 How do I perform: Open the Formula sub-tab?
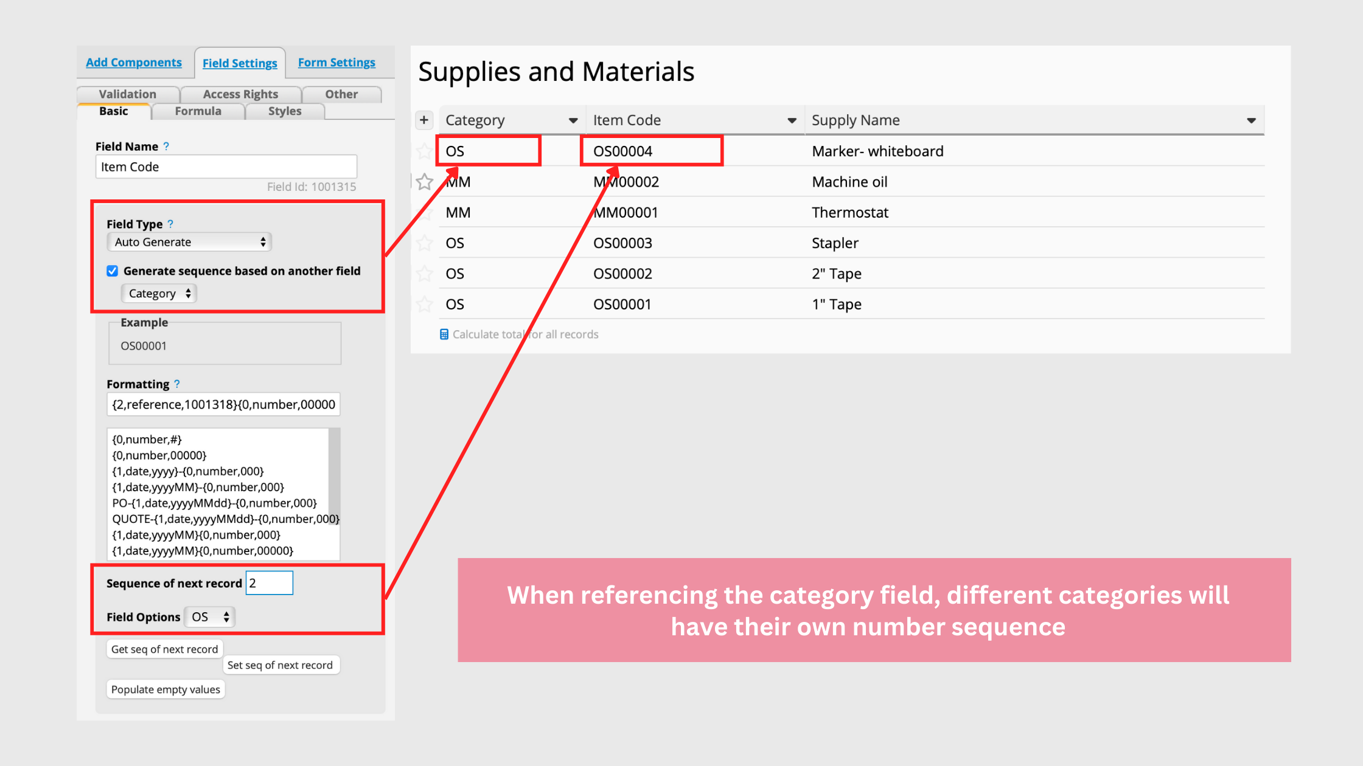pyautogui.click(x=198, y=111)
